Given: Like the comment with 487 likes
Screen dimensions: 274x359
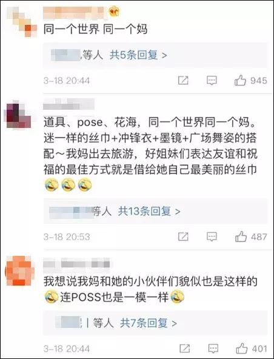Looking at the screenshot, I should [x=241, y=237].
